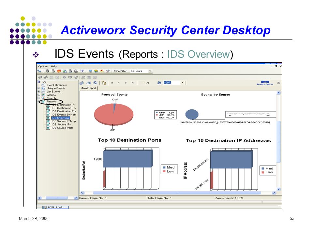313x235 pixels.
Task: Click the orange icon in the top toolbar
Action: 59,71
